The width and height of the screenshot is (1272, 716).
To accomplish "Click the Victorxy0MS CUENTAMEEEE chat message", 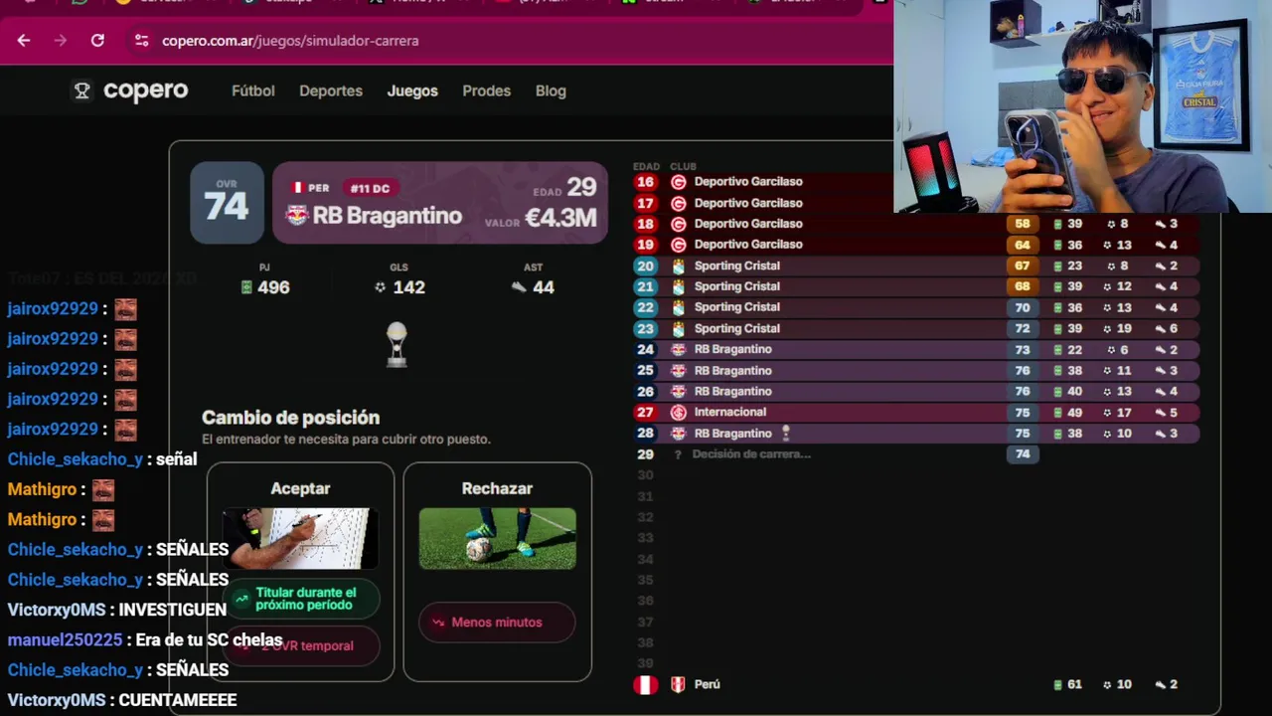I will tap(122, 700).
